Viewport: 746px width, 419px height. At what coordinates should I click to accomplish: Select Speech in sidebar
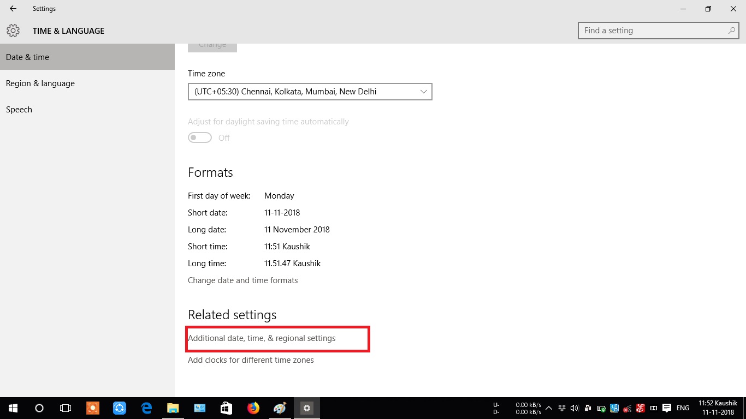[87, 109]
